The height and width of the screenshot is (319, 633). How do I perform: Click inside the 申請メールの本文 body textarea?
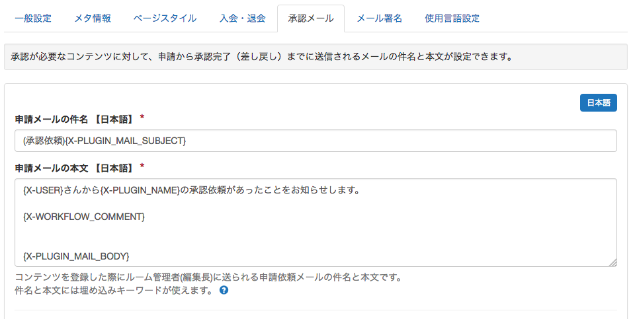(x=316, y=223)
